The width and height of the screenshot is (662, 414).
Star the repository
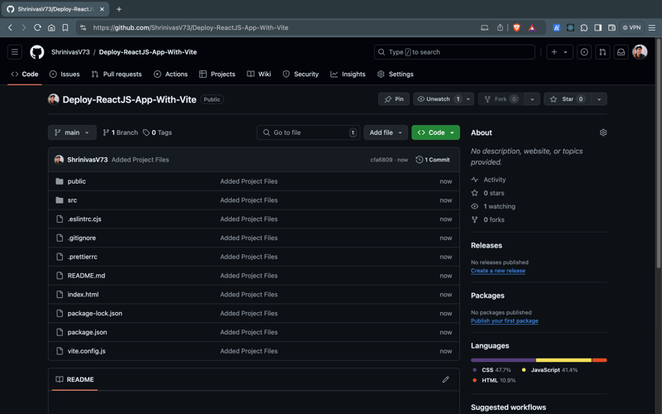click(x=568, y=99)
